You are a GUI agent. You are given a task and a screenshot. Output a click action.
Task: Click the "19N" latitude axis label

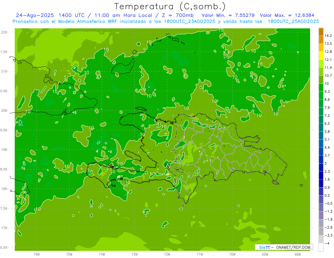[4, 150]
